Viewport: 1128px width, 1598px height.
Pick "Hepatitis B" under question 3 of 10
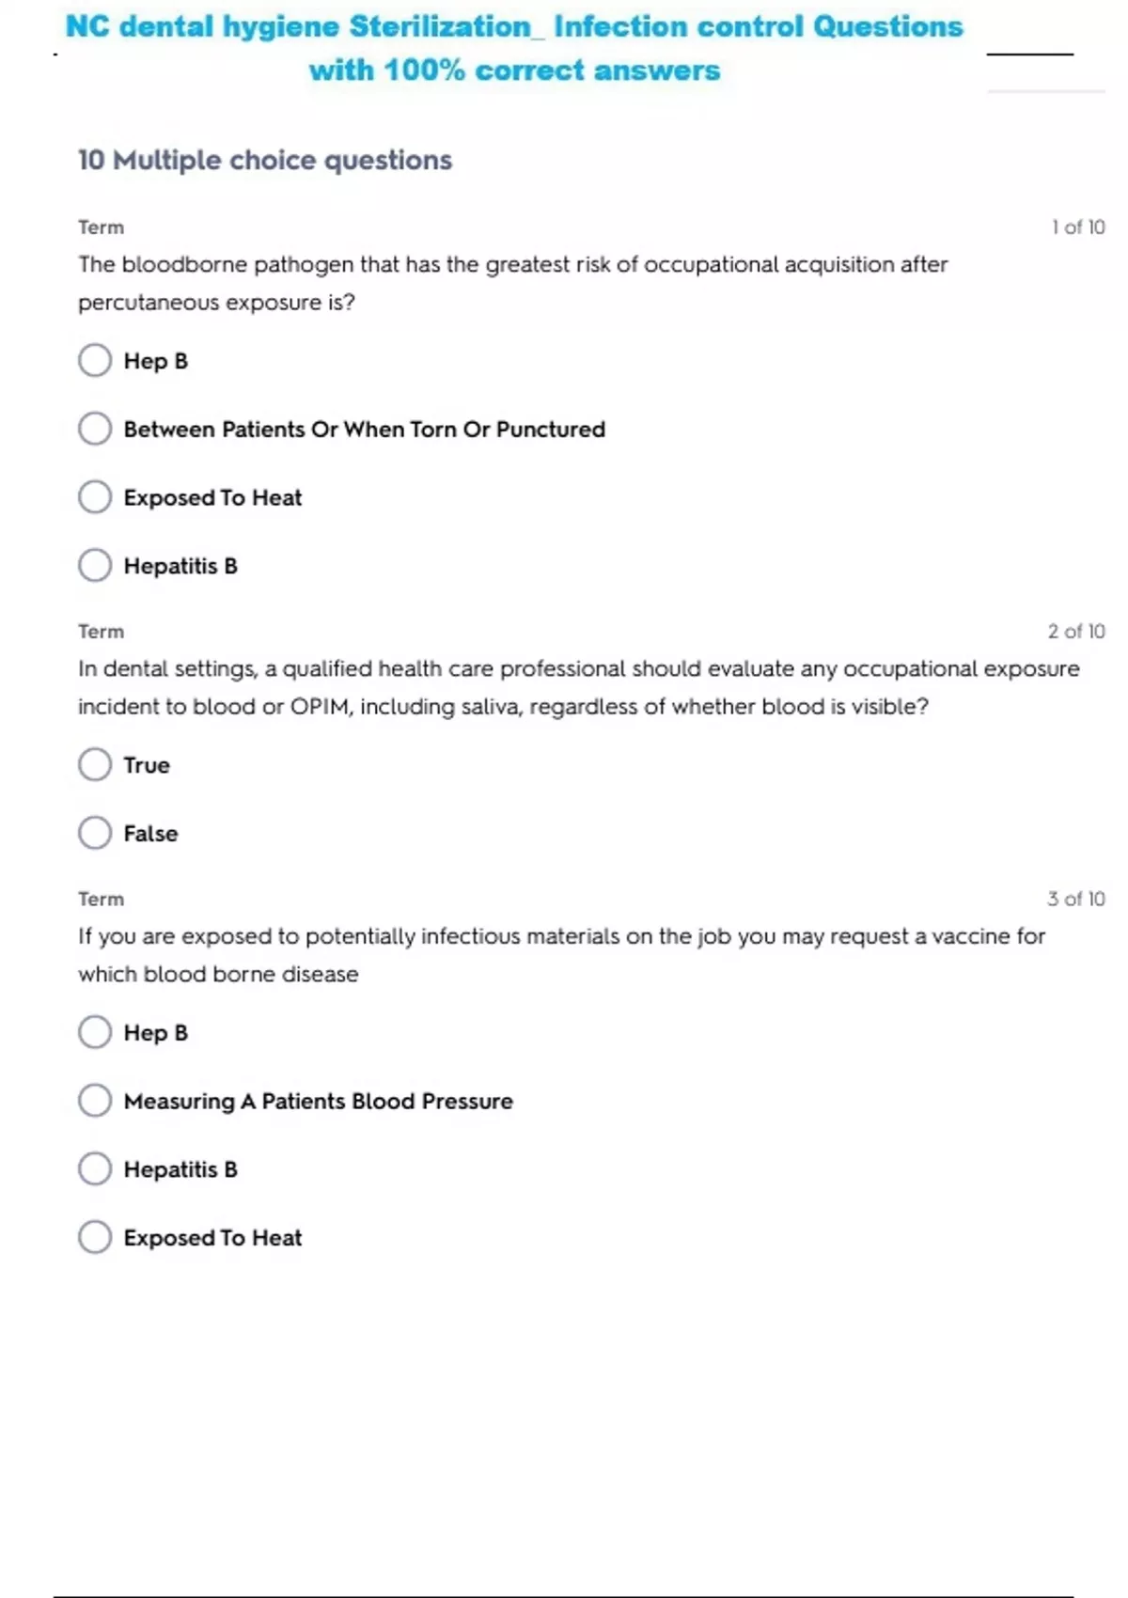[x=95, y=1169]
